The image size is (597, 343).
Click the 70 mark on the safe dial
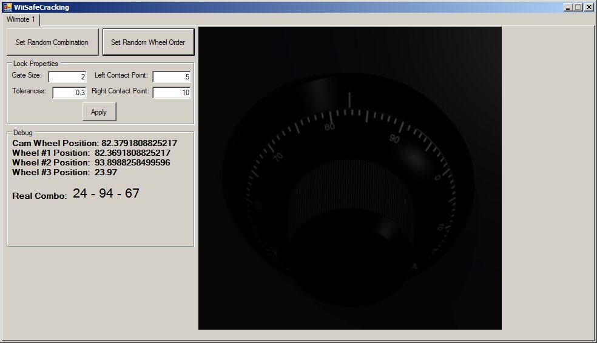point(278,158)
